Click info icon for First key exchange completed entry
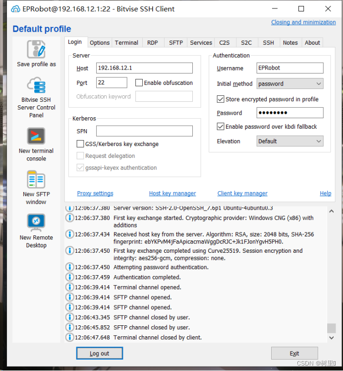This screenshot has height=371, width=343. click(69, 251)
